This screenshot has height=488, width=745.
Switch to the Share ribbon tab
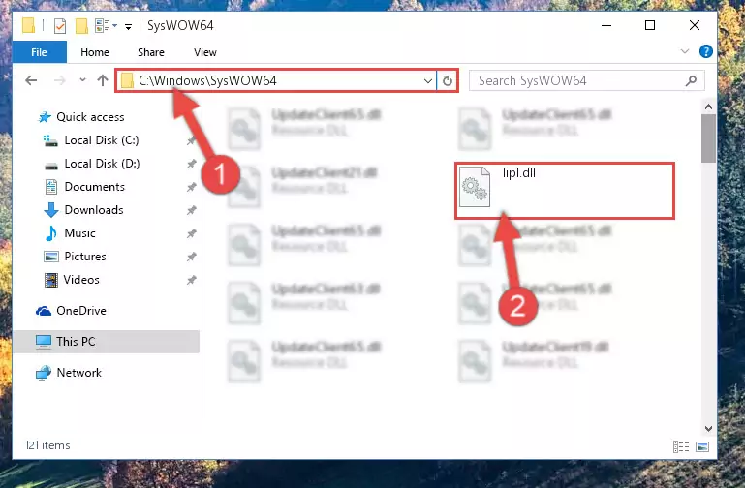[150, 52]
